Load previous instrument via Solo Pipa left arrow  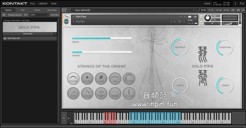tap(181, 17)
